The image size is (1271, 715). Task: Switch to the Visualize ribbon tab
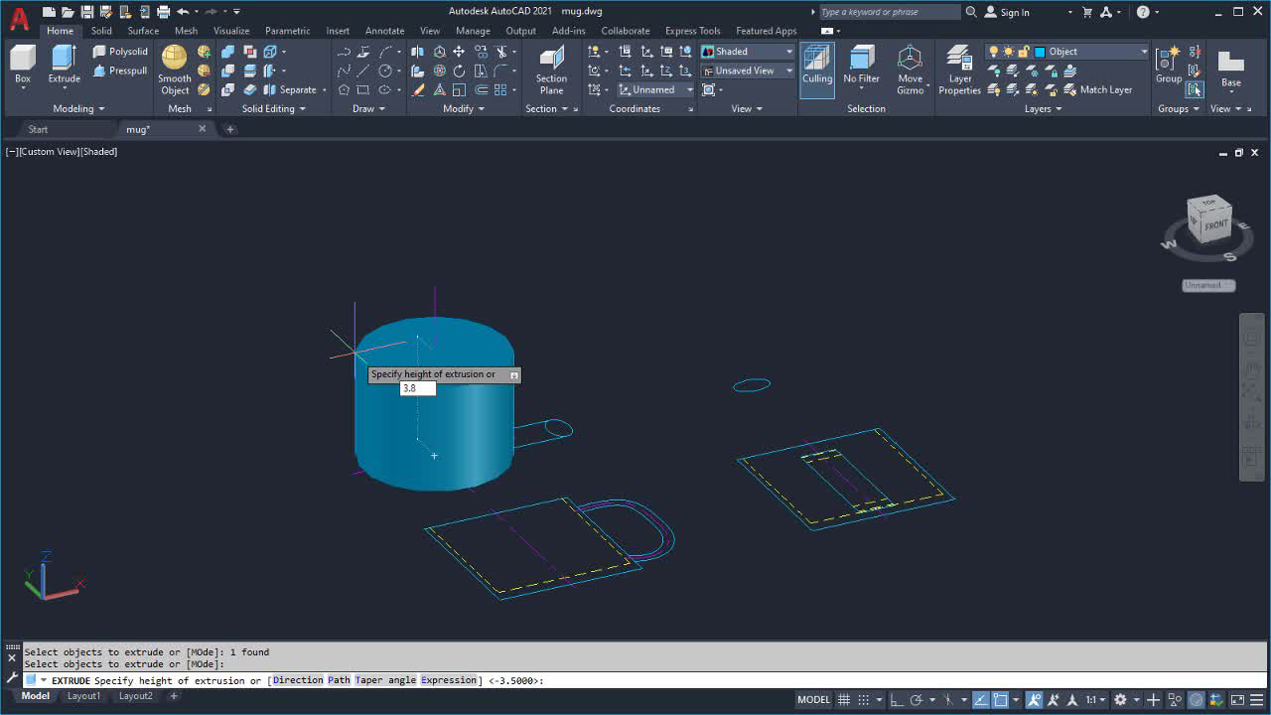[x=231, y=31]
